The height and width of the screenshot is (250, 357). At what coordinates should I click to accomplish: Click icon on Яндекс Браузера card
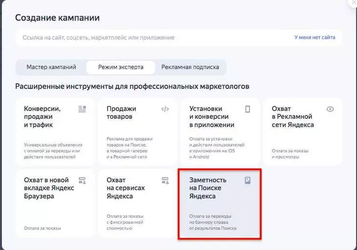[82, 180]
